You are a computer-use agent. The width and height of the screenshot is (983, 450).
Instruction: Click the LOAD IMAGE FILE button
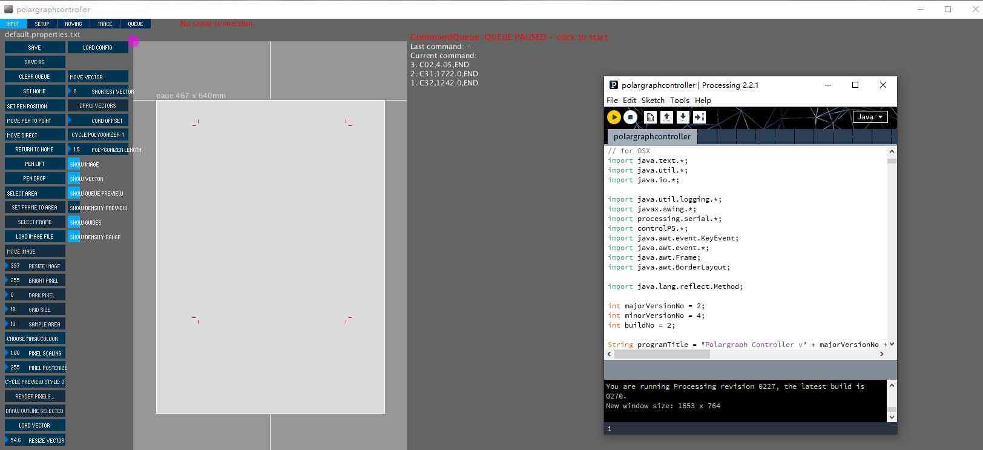pos(35,236)
